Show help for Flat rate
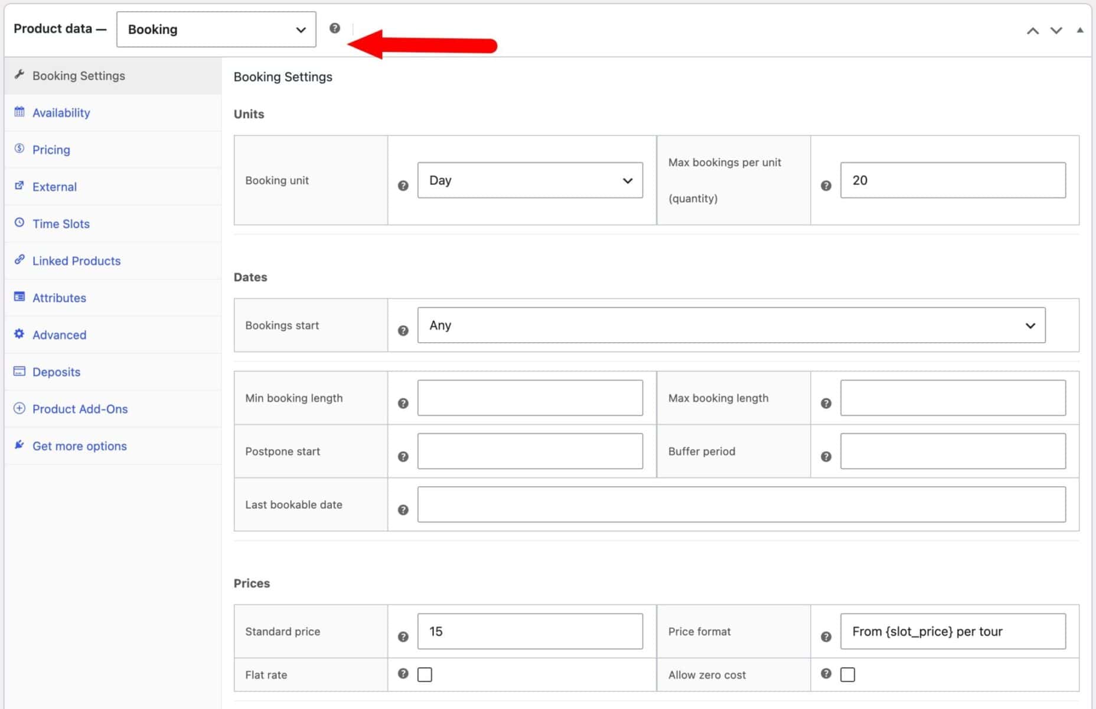Screen dimensions: 1096x709 (403, 674)
